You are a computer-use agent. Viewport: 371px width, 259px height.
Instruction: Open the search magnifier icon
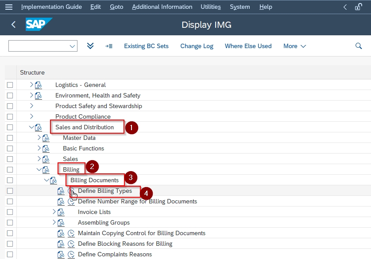click(358, 46)
